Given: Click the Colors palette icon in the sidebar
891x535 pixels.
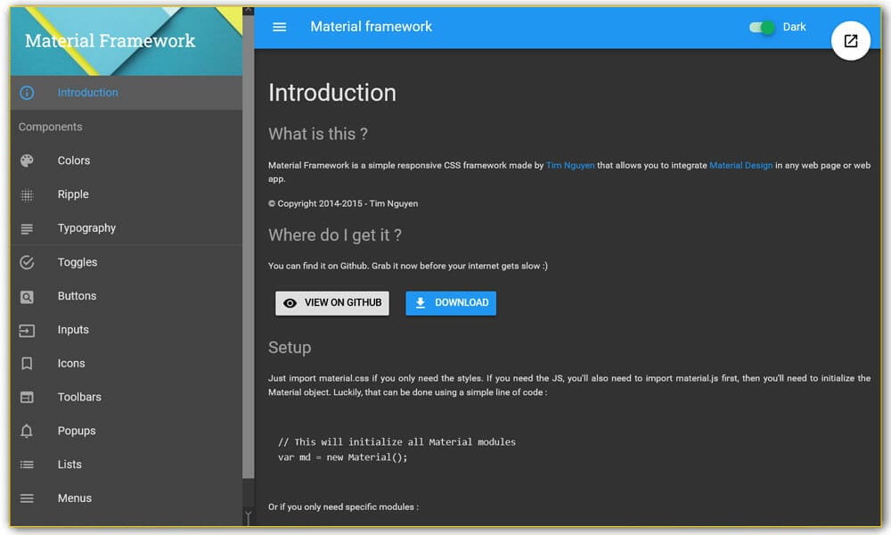Looking at the screenshot, I should coord(27,160).
